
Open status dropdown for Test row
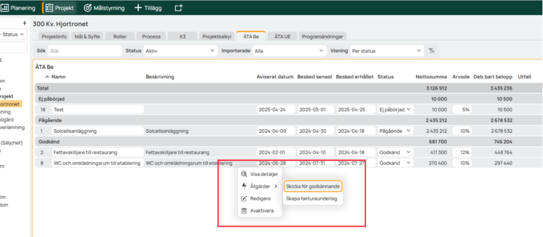tap(395, 110)
